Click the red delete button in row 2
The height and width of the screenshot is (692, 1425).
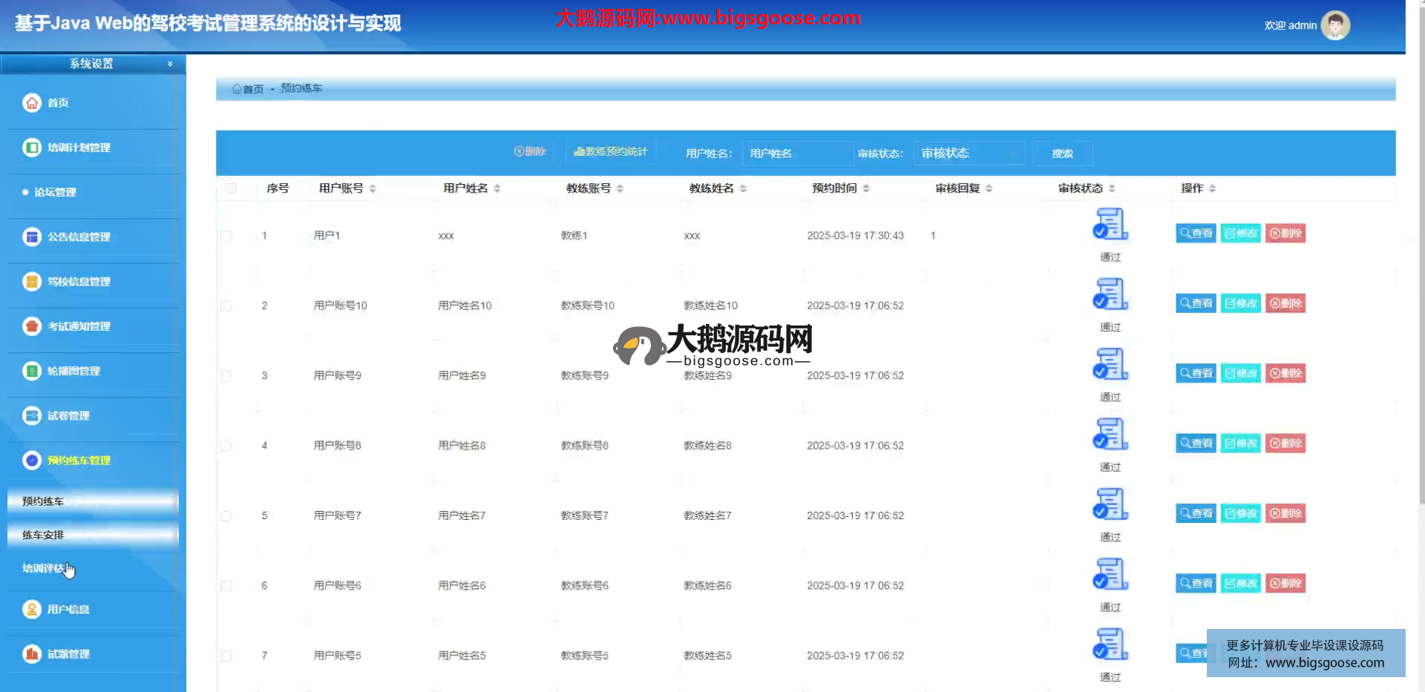pos(1285,303)
